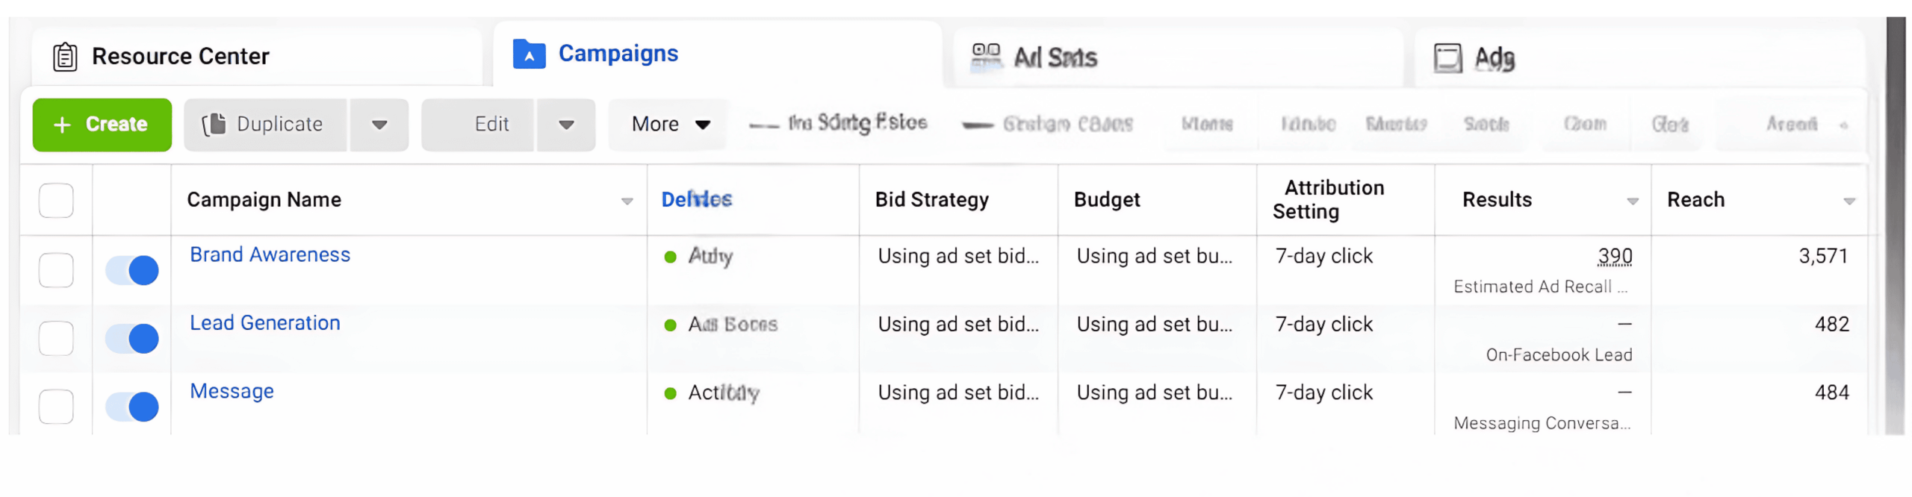Click the green status dot for Message
Image resolution: width=1912 pixels, height=497 pixels.
click(x=670, y=393)
